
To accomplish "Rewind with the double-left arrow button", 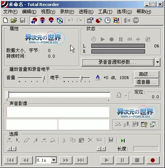I will (26, 160).
